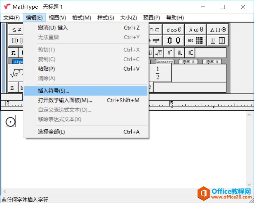Open the 预置(P) menu
This screenshot has height=203, width=254.
click(x=152, y=18)
